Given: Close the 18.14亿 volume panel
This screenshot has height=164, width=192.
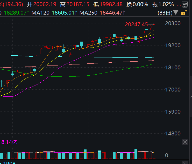Looking at the screenshot, I should click(185, 142).
